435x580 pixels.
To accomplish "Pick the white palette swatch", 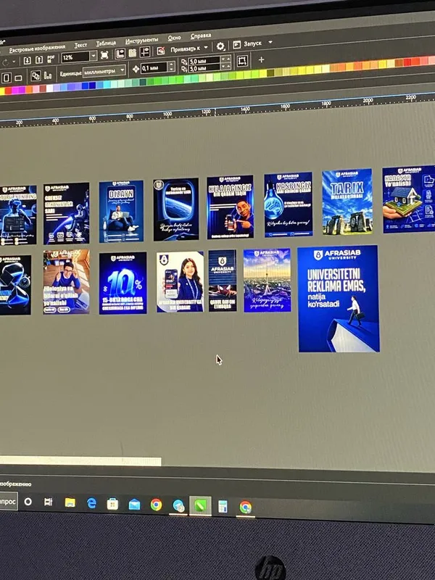I will coord(49,88).
